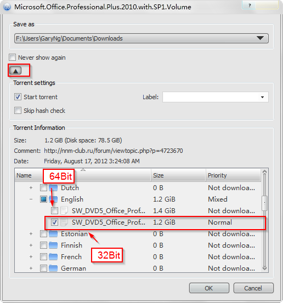Click the Dutch Not download priority cell
283x303 pixels.
(x=231, y=188)
